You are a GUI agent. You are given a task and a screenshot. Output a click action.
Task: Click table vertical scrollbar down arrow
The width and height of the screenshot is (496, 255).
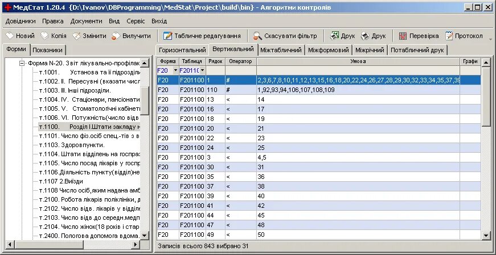coord(486,235)
